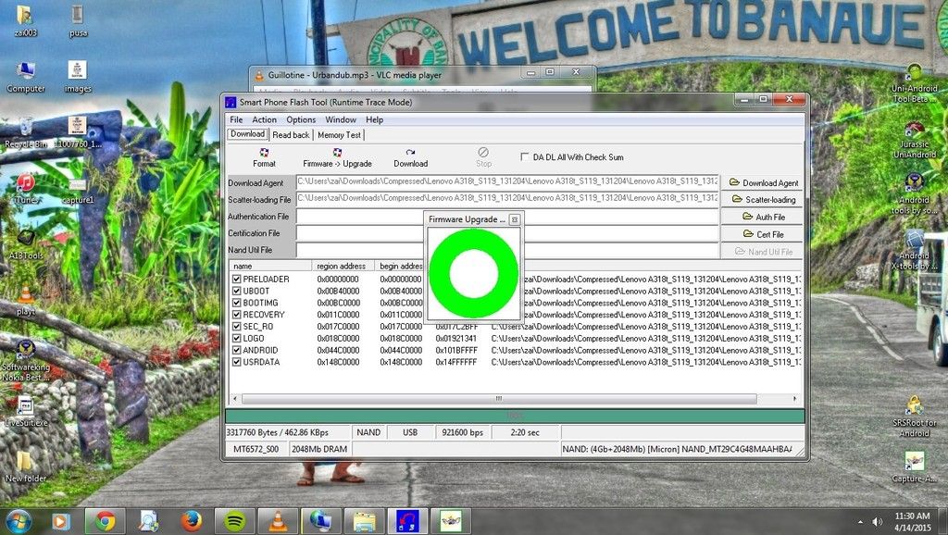Click the partition list horizontal scrollbar
This screenshot has width=948, height=535.
pyautogui.click(x=500, y=399)
